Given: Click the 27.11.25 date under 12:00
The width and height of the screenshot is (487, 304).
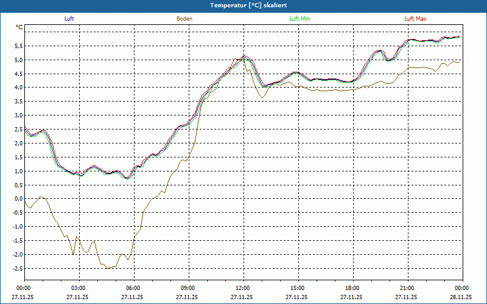Looking at the screenshot, I should pos(242,297).
